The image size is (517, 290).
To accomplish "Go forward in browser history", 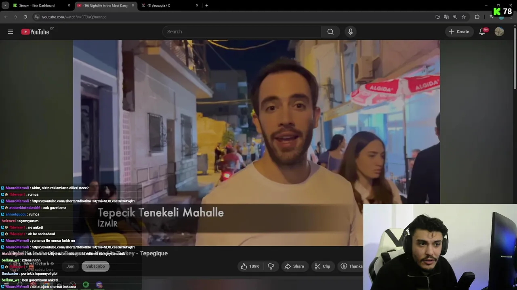I will pyautogui.click(x=15, y=17).
